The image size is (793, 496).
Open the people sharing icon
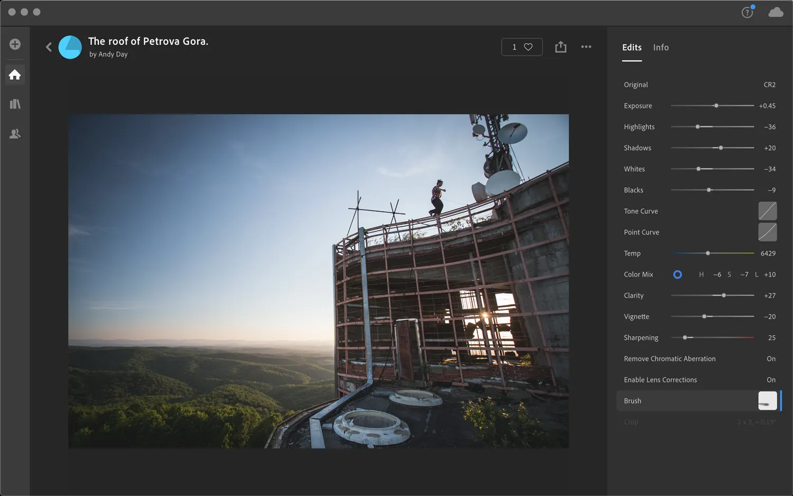15,134
